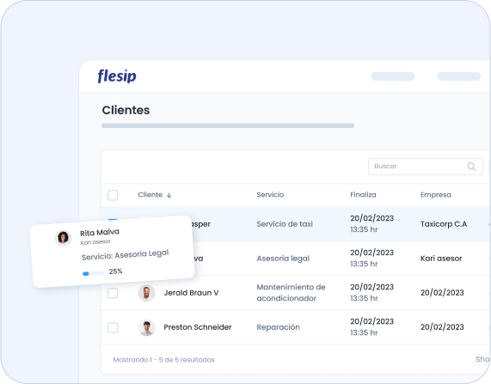This screenshot has height=384, width=491.
Task: Open the Jerald Braun V client name
Action: click(191, 293)
